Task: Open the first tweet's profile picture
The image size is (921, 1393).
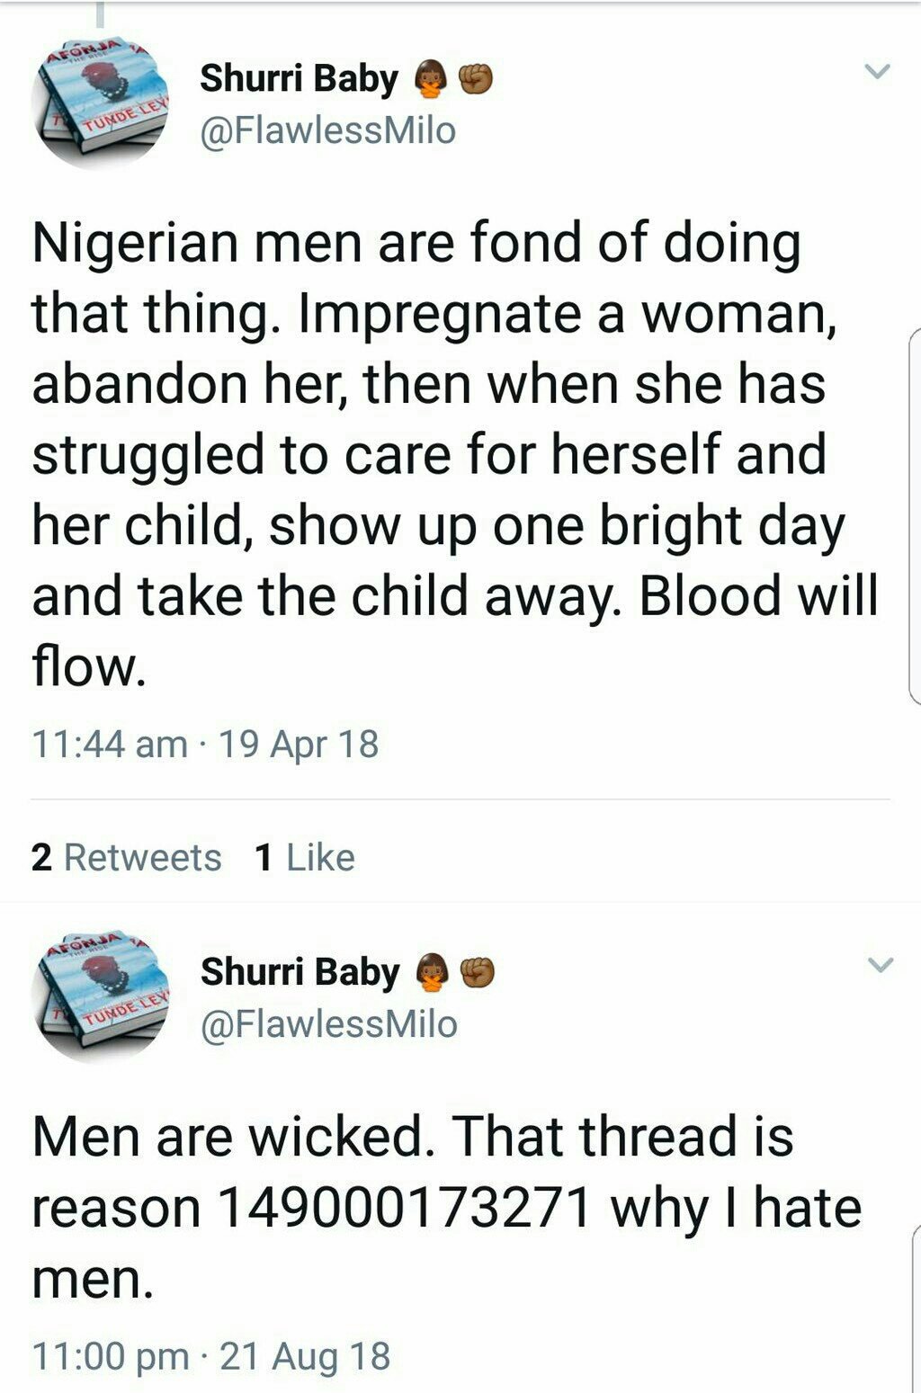Action: pos(99,102)
